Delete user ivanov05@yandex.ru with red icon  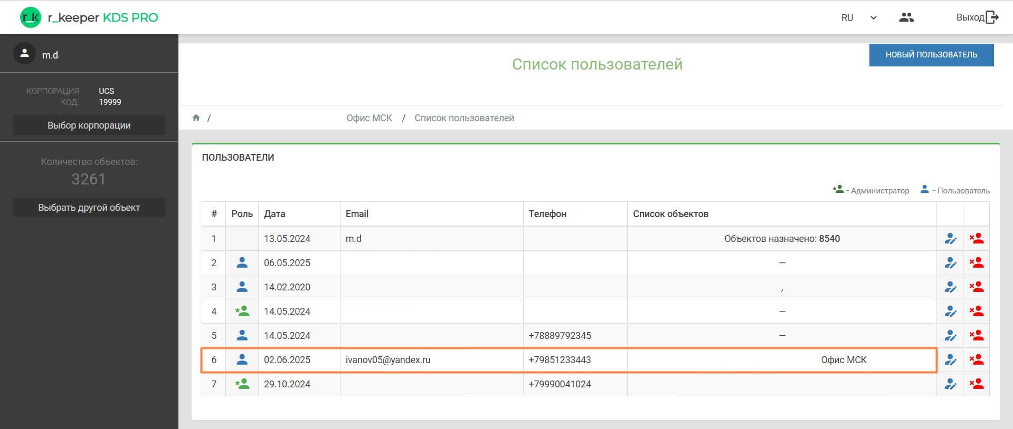tap(976, 360)
